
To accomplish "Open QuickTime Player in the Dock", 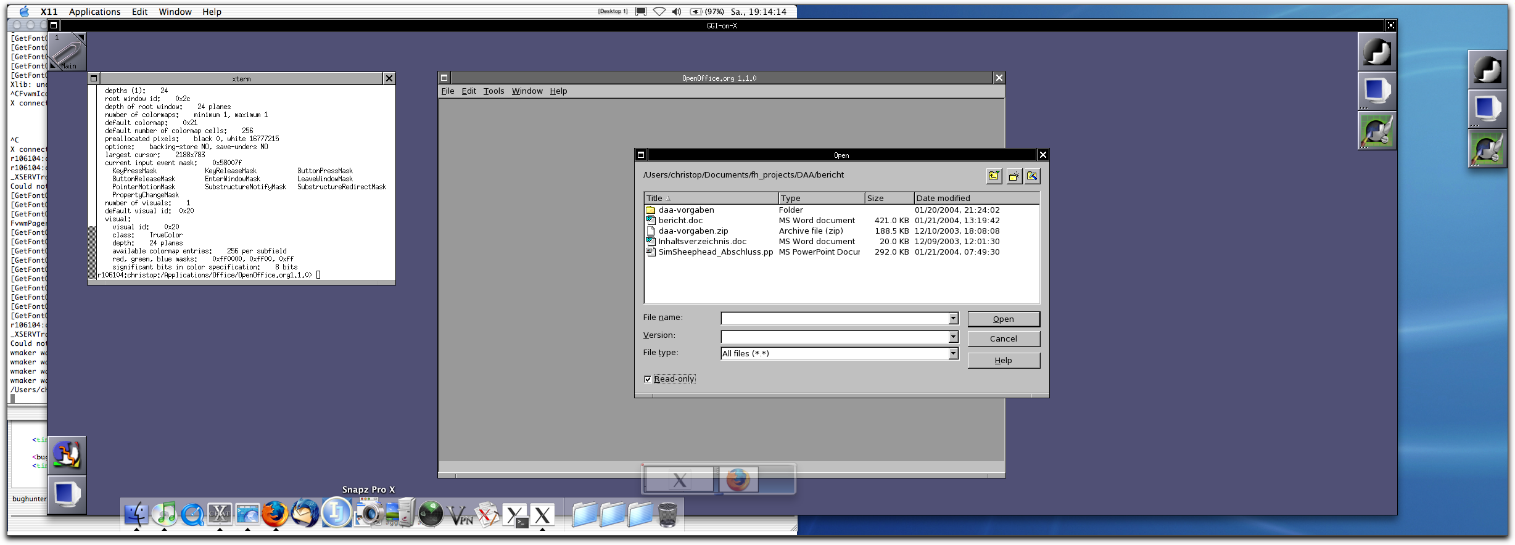I will (x=192, y=514).
